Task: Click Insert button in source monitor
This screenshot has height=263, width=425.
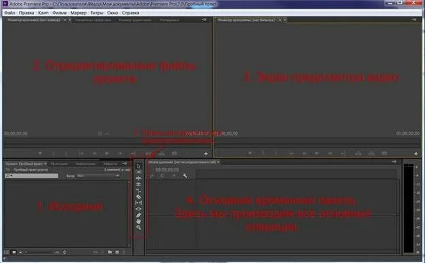Action: [148, 154]
